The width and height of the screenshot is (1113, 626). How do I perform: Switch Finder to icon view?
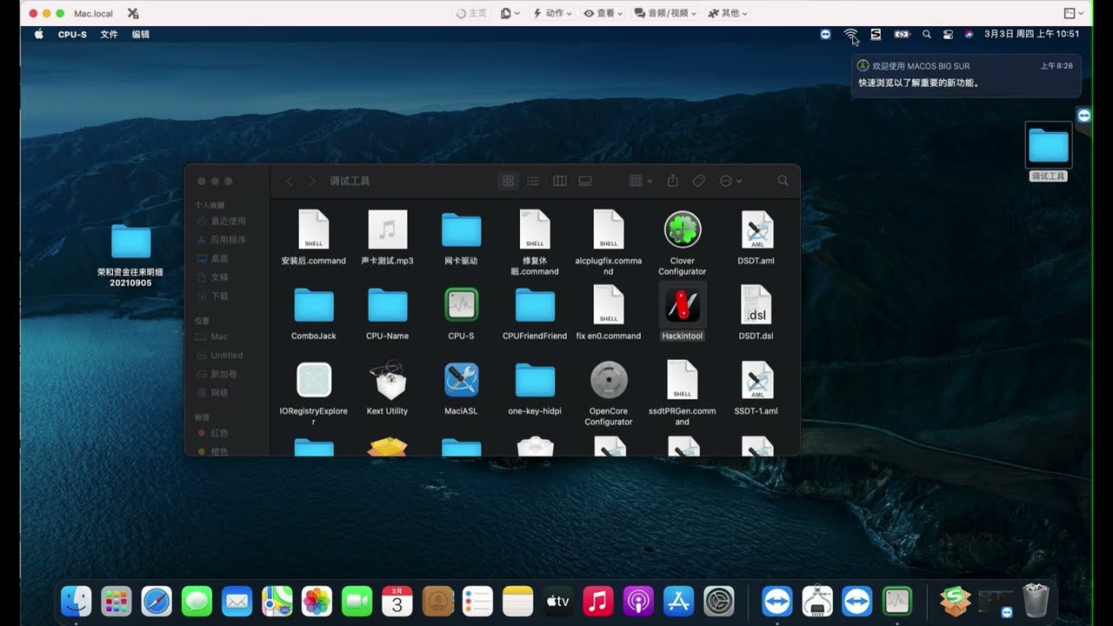point(509,181)
